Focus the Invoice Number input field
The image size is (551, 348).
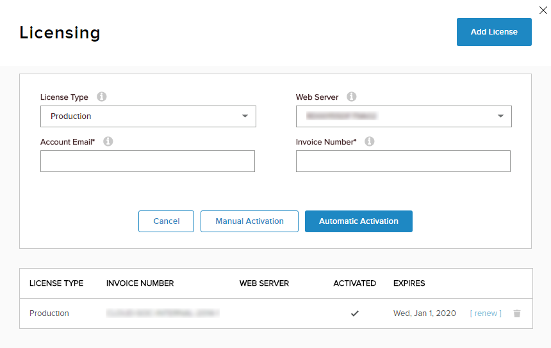[403, 161]
